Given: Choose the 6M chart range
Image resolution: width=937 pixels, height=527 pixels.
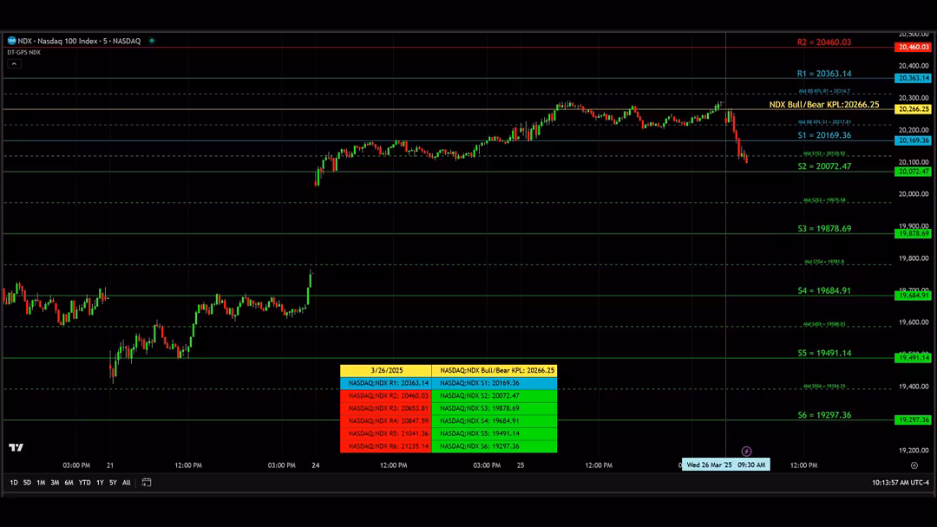Looking at the screenshot, I should coord(69,482).
